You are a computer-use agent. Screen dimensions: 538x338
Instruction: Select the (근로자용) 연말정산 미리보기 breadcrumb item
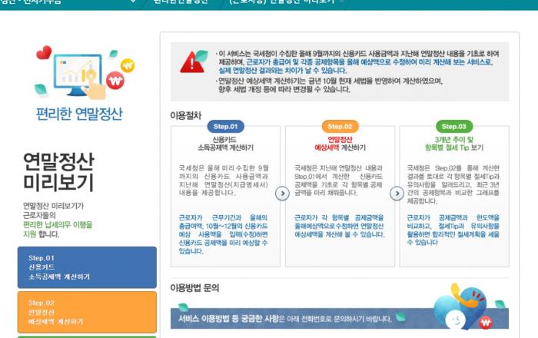coord(281,2)
